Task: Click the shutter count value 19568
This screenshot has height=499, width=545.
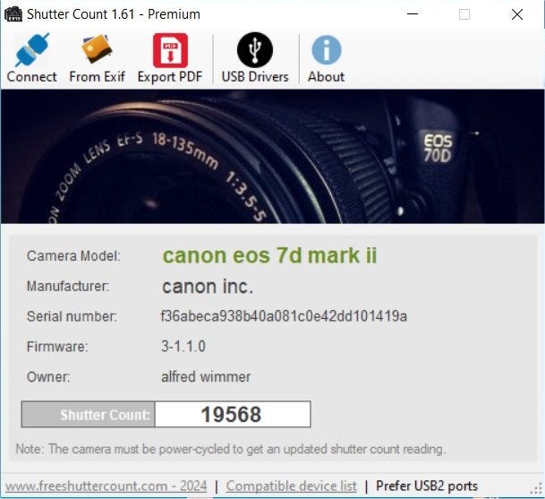Action: [x=233, y=414]
